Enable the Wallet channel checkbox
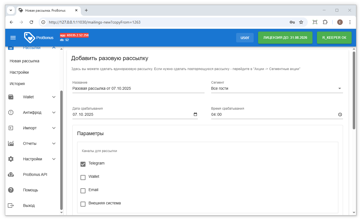This screenshot has height=221, width=363. [x=83, y=178]
